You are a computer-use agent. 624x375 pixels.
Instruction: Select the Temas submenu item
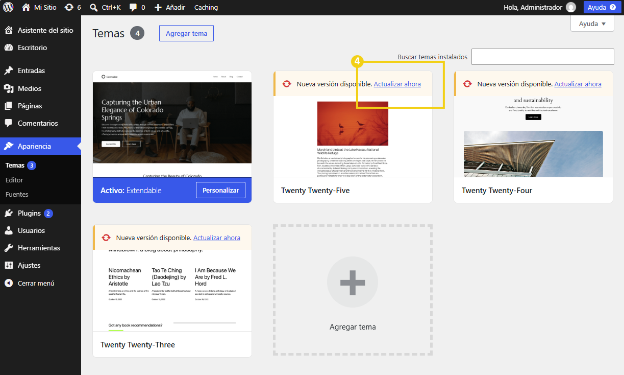coord(15,166)
